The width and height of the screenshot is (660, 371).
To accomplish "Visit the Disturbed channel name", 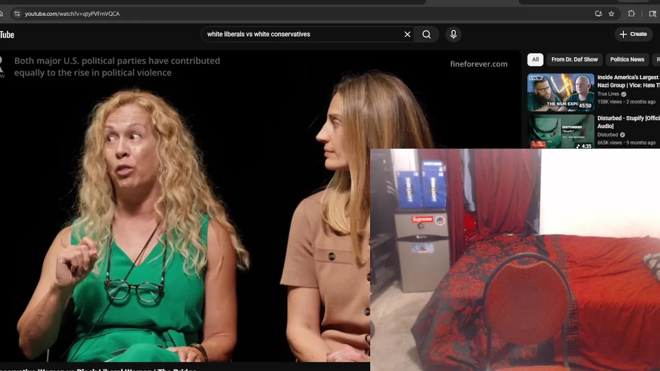I will point(607,135).
